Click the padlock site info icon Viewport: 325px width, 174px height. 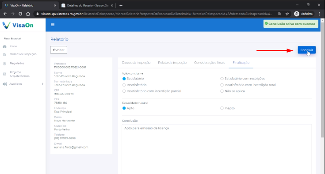click(x=38, y=14)
